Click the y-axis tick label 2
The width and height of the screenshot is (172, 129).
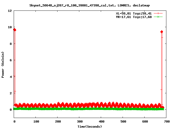coord(11,93)
